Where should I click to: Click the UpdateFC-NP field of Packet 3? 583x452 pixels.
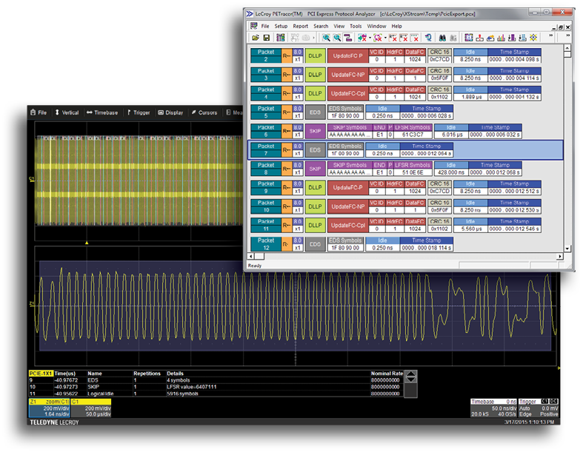[347, 74]
